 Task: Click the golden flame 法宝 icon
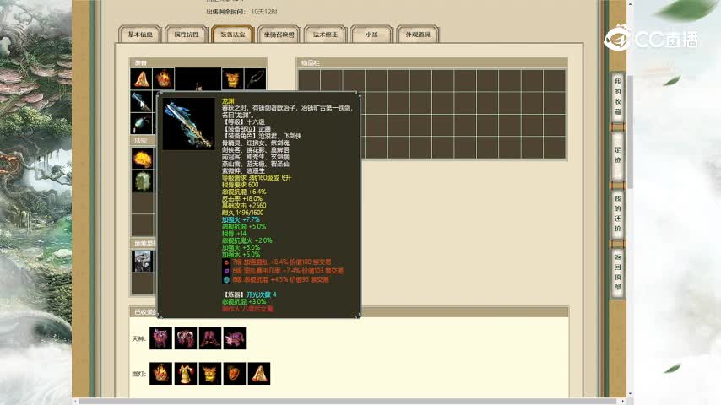pos(143,159)
